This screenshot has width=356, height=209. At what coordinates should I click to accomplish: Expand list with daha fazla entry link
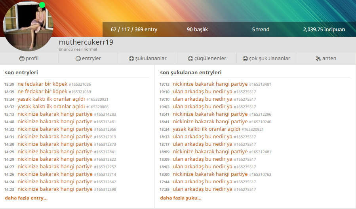[x=26, y=198]
